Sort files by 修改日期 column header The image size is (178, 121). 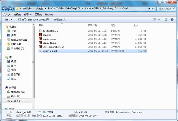tap(98, 25)
